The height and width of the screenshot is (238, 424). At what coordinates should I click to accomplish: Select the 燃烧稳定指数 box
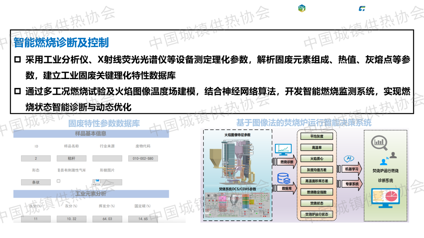[316, 192]
